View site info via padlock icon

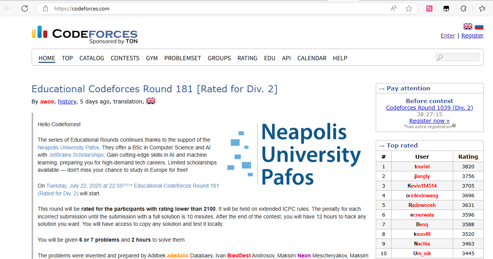coord(46,8)
